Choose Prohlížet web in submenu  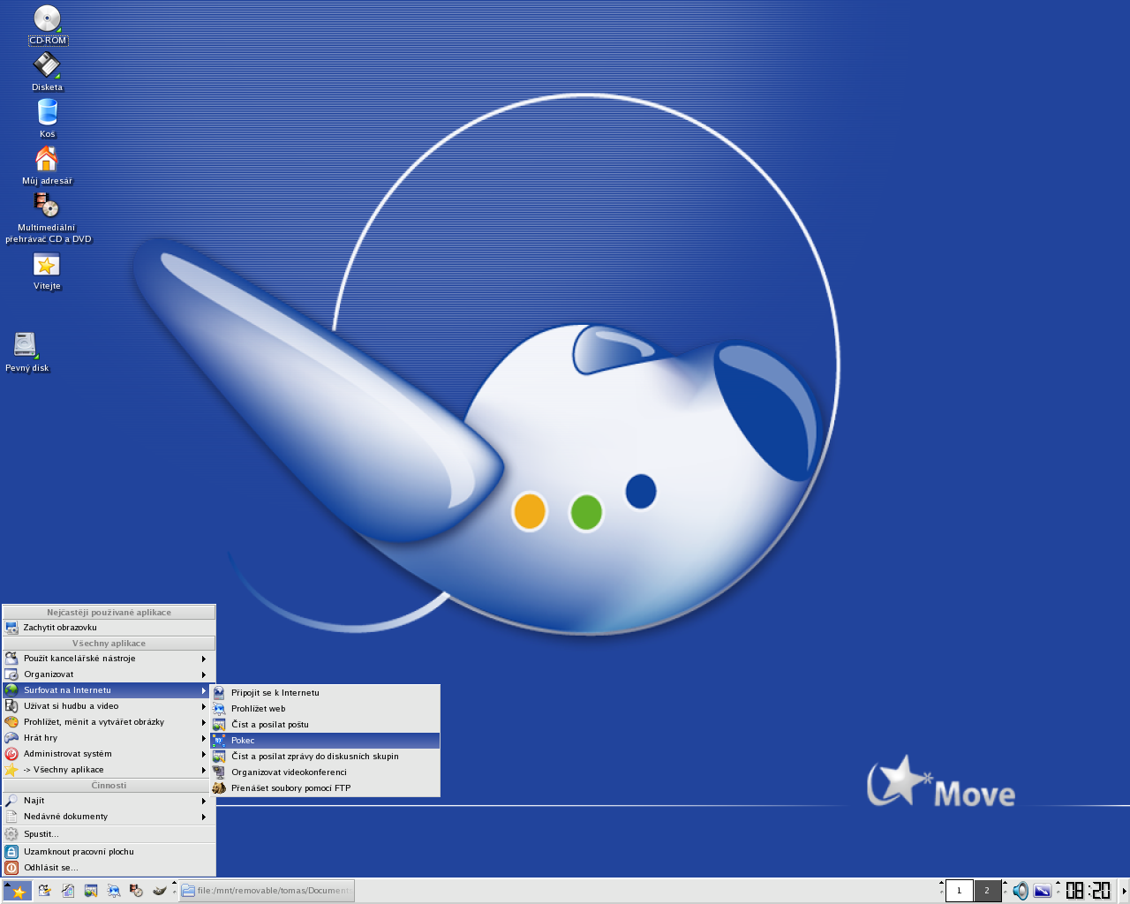[x=325, y=709]
